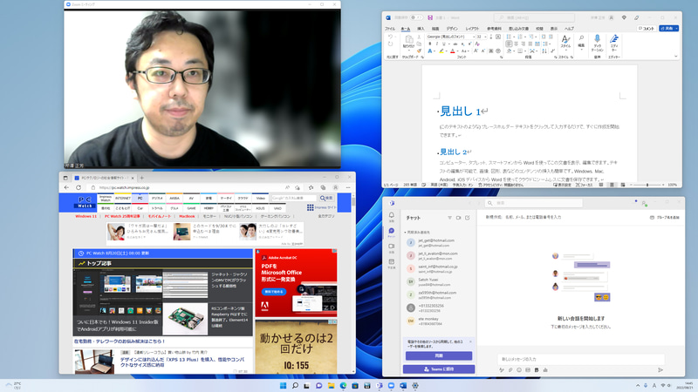Click the Teams に招待 invite button

[x=439, y=368]
